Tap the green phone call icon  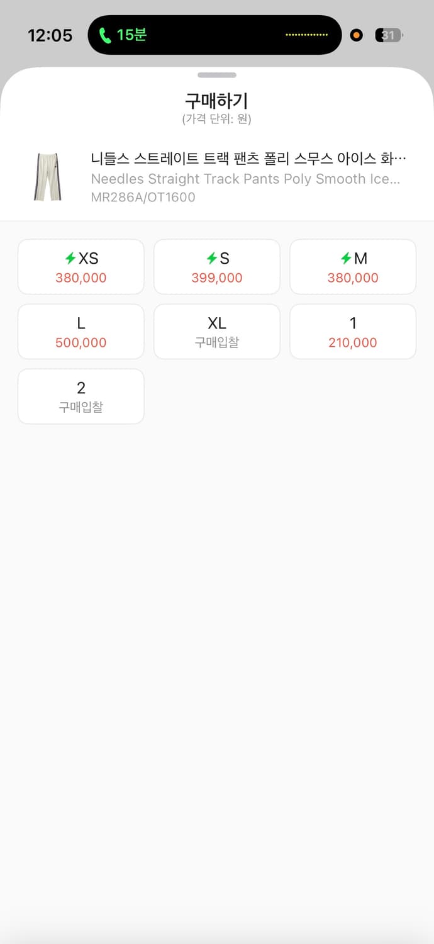click(105, 35)
